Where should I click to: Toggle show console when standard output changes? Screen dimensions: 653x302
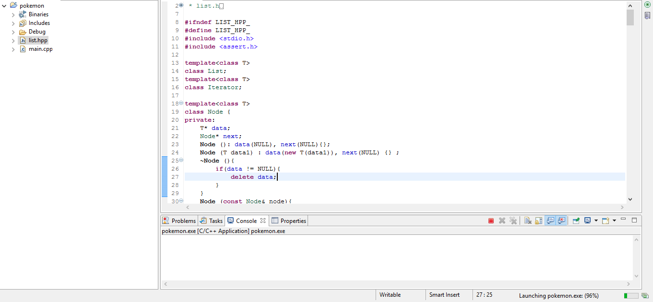click(x=550, y=221)
